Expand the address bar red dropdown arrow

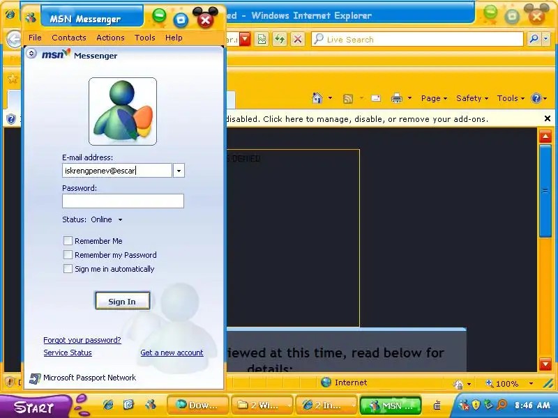245,39
